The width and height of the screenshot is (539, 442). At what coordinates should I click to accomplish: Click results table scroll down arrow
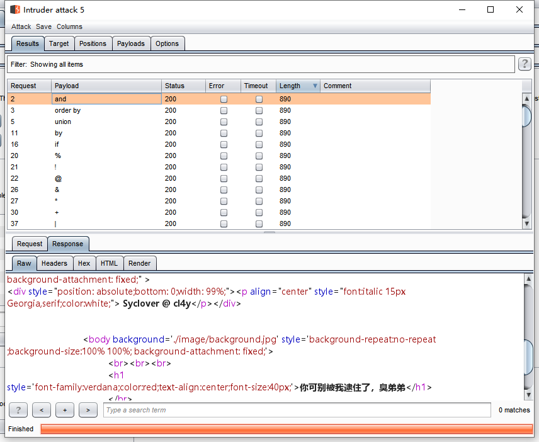[526, 224]
